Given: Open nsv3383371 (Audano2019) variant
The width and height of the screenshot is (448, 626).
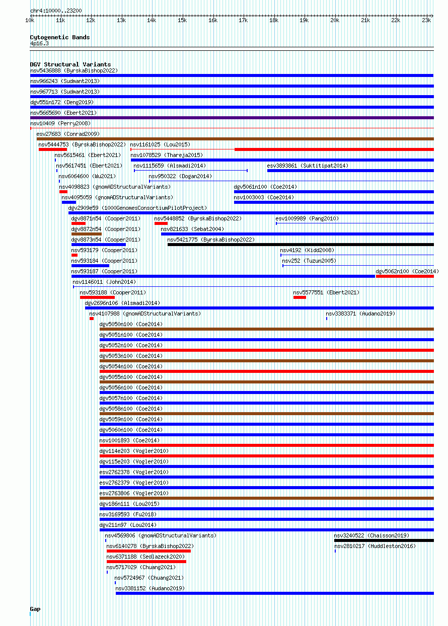Looking at the screenshot, I should [x=360, y=314].
